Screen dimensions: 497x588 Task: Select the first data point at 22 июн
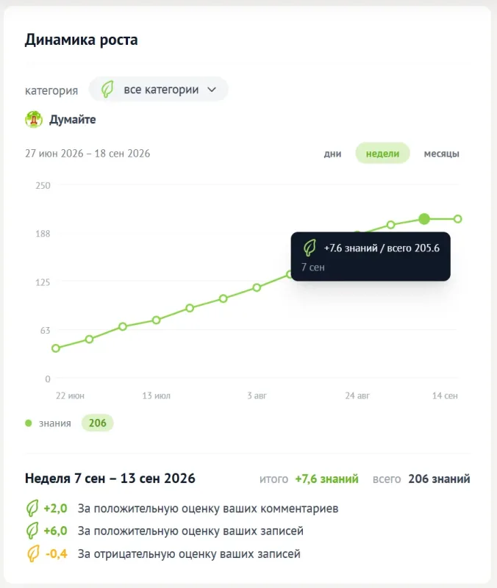56,348
